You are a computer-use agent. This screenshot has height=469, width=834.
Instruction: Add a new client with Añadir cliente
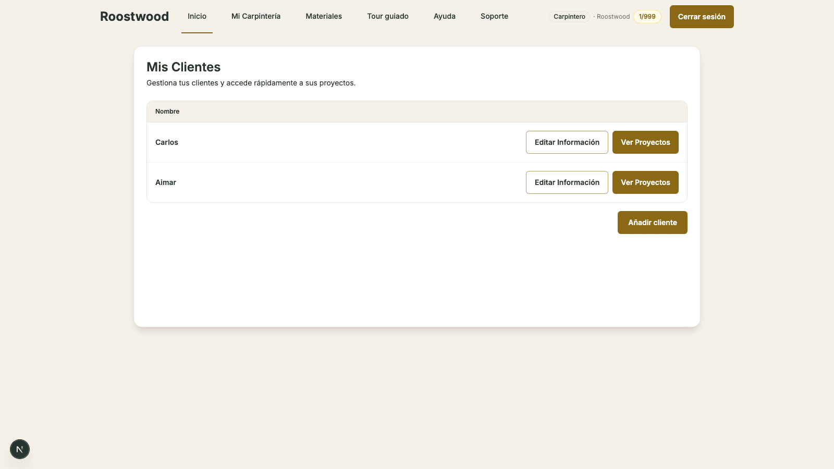653,223
